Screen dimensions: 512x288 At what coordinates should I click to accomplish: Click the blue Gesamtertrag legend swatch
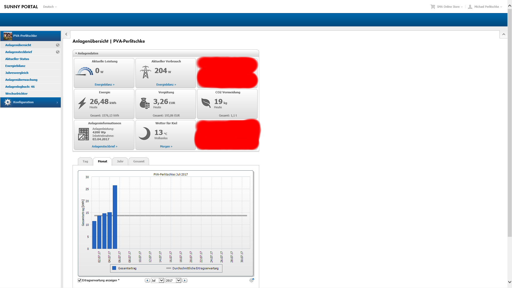coord(114,268)
